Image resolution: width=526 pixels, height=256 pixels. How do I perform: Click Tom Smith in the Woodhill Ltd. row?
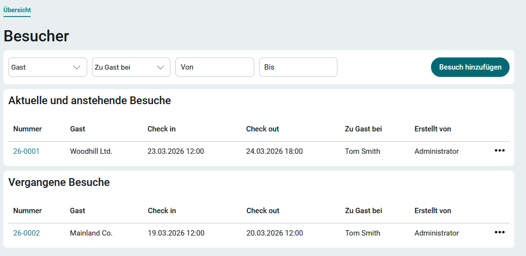362,151
